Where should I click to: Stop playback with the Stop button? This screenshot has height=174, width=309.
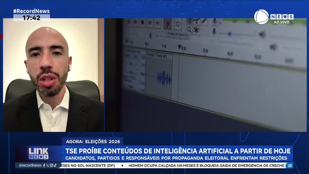[143, 23]
